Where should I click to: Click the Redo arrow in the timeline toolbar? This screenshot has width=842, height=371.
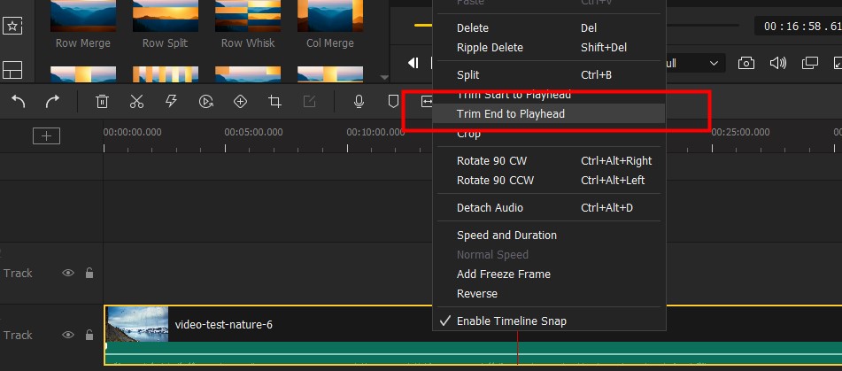coord(52,102)
